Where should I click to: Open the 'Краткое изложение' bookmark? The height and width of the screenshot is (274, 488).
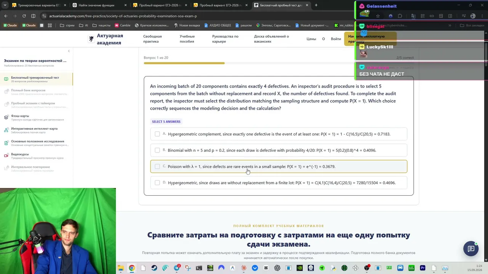point(152,25)
